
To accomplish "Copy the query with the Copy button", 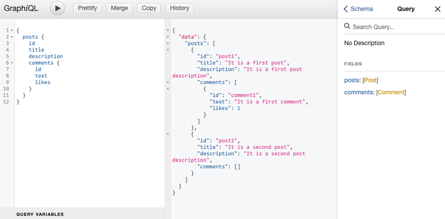I will pos(149,8).
